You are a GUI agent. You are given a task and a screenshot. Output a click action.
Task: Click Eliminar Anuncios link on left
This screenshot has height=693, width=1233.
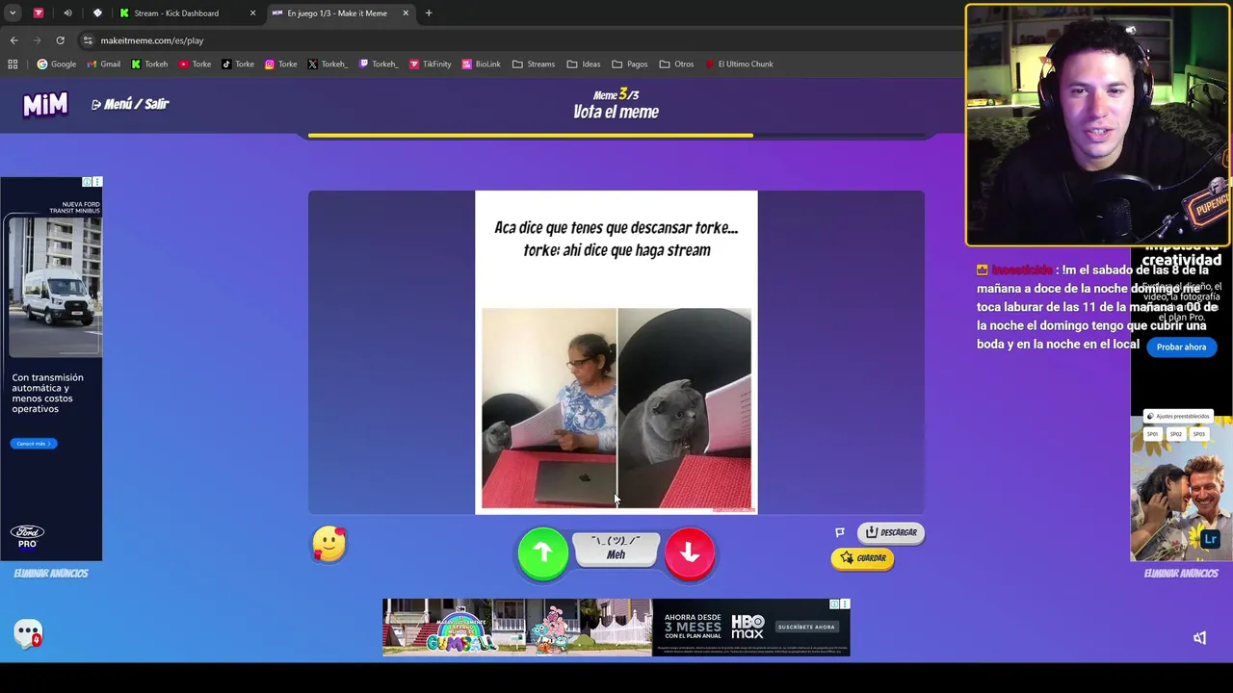click(x=51, y=574)
